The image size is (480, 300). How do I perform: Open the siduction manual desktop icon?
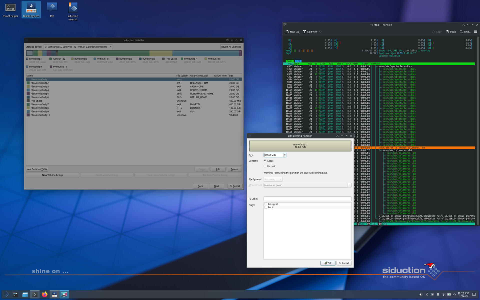pos(73,11)
